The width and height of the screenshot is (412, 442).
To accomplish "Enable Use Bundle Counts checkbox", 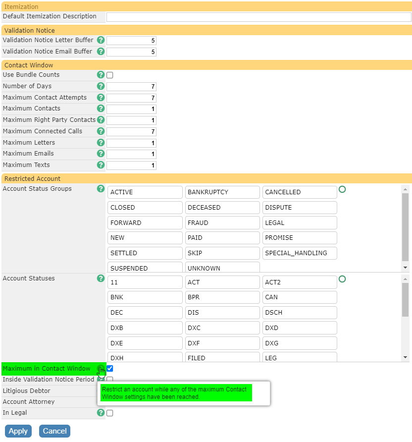I will pyautogui.click(x=110, y=75).
